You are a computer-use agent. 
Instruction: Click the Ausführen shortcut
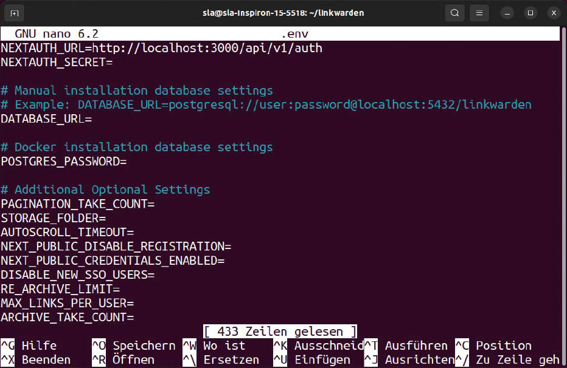point(417,345)
